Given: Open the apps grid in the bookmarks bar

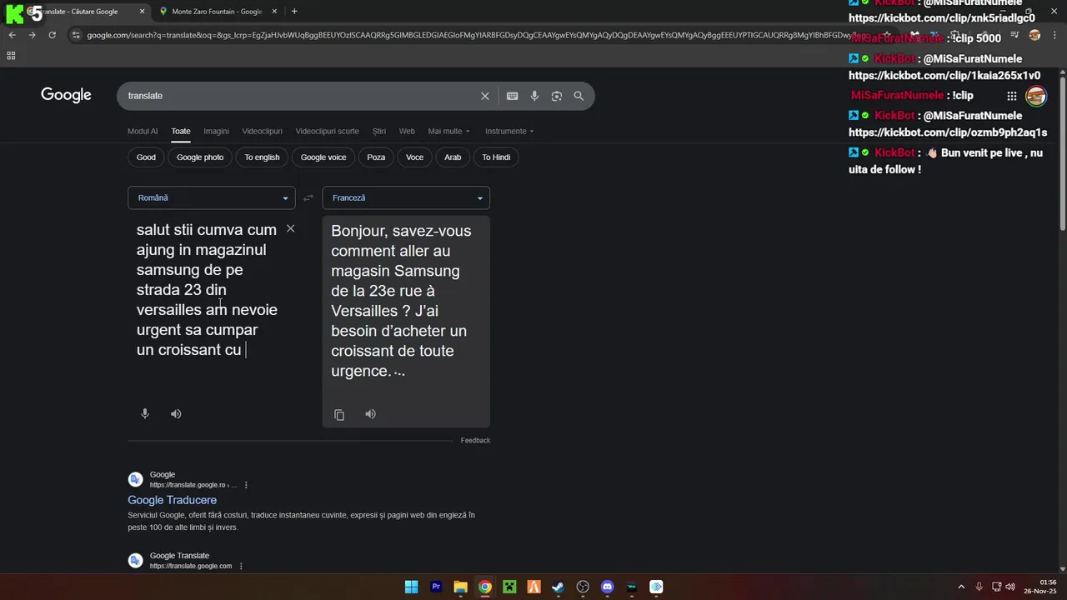Looking at the screenshot, I should (11, 56).
